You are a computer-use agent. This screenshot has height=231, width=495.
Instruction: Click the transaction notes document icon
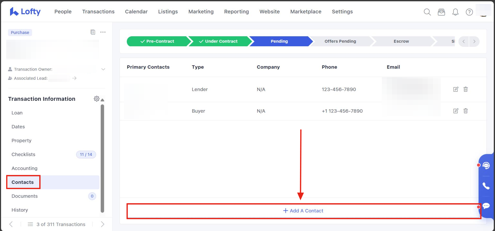tap(93, 32)
